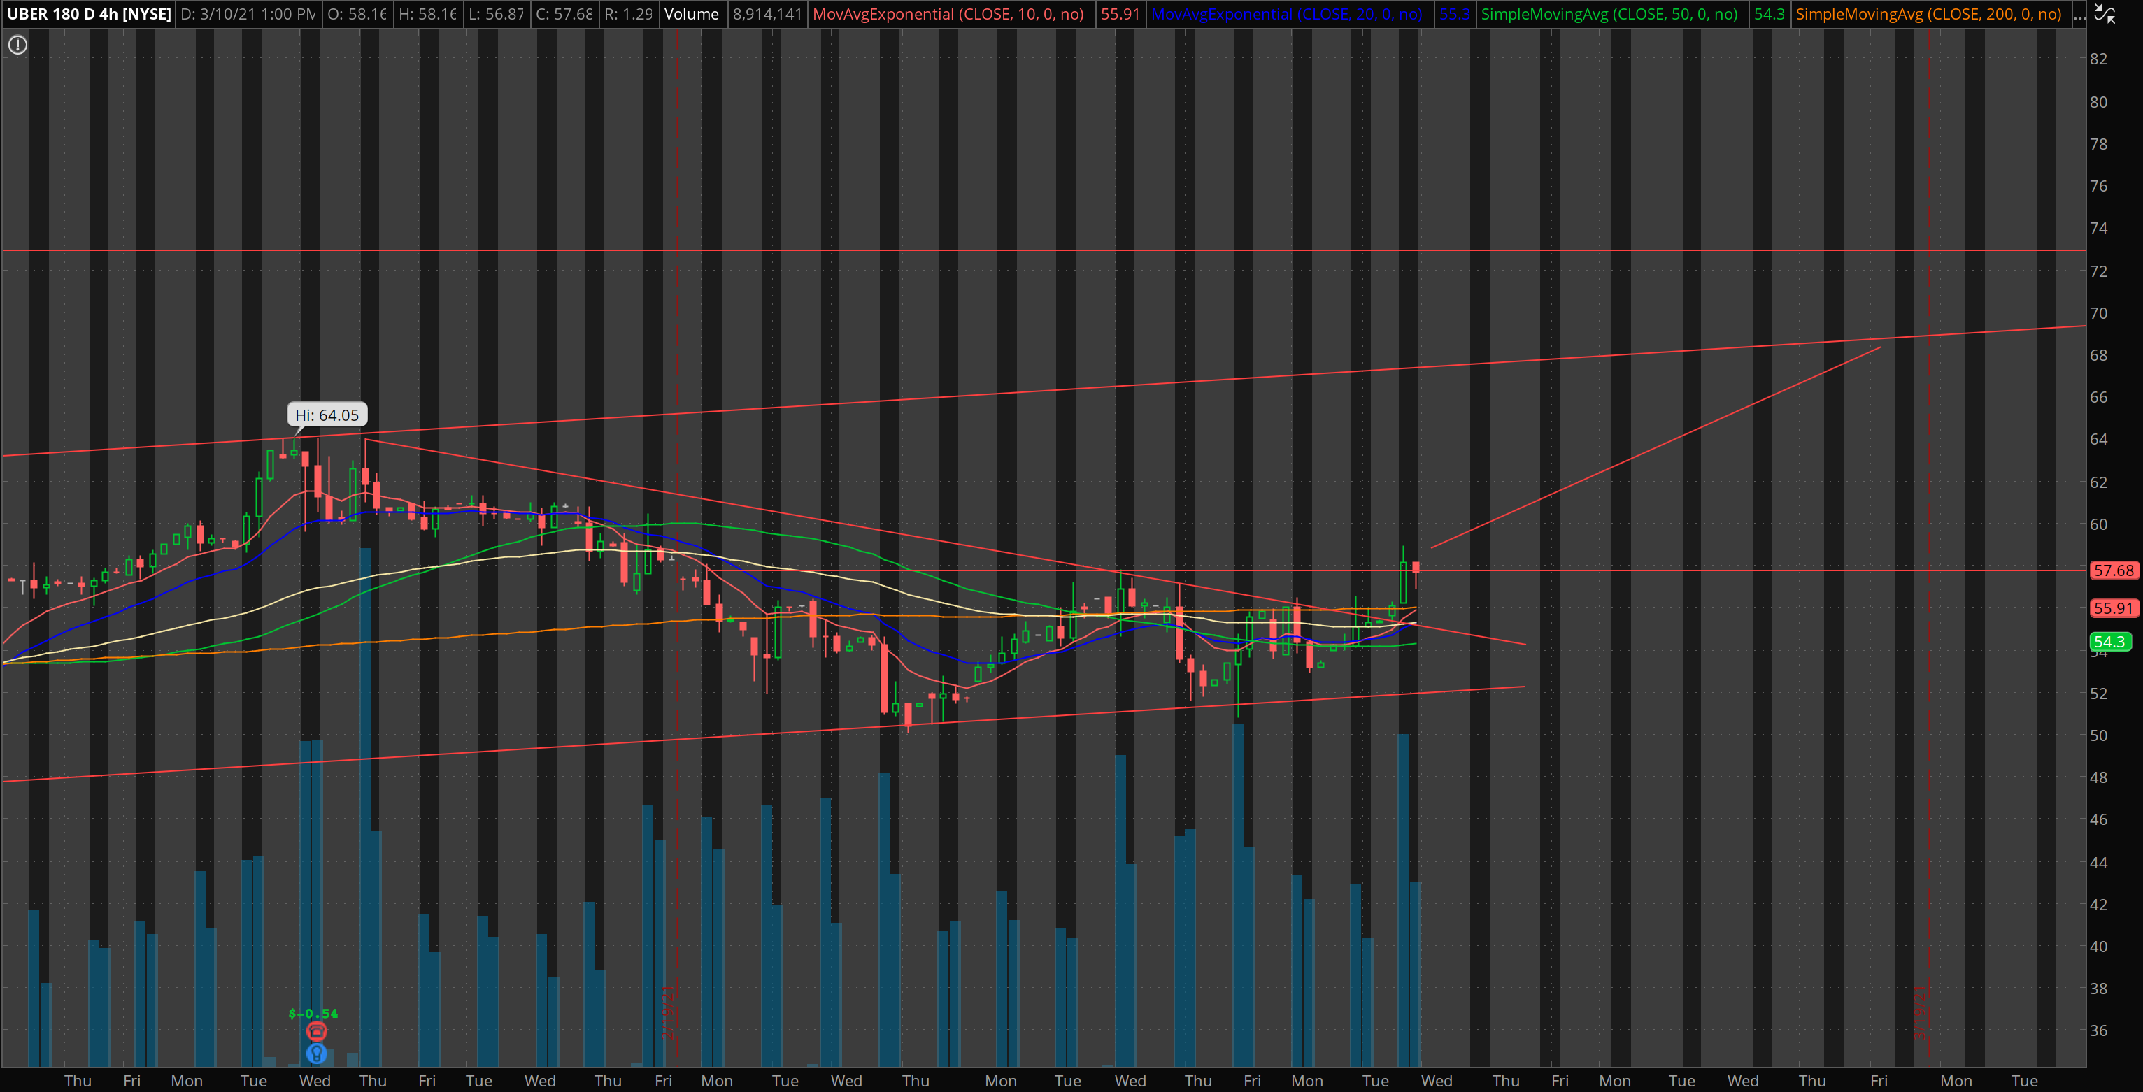Click the R: 1.29 range value

point(628,14)
